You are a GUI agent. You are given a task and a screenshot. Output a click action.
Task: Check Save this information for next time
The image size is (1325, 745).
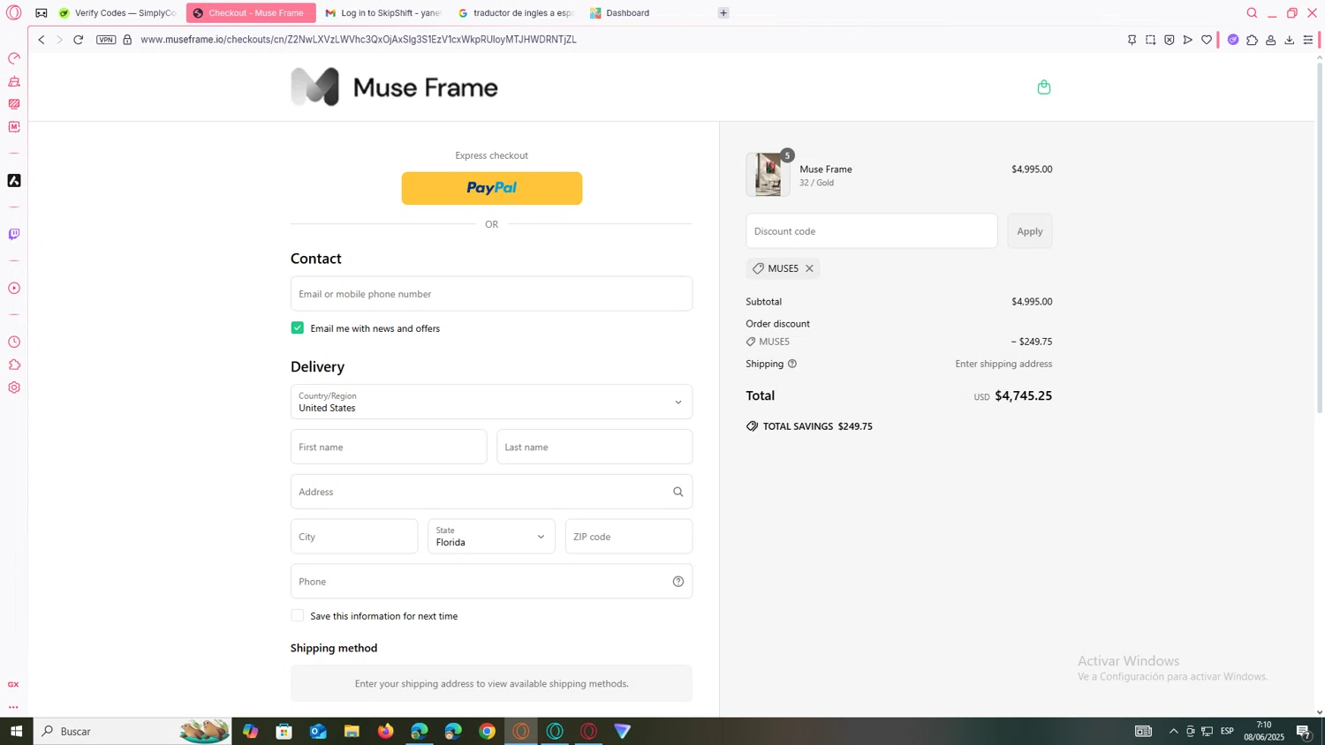[298, 615]
